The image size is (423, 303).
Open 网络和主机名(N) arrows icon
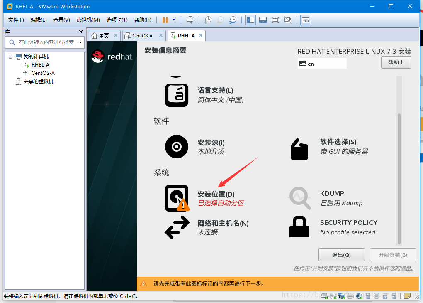177,227
